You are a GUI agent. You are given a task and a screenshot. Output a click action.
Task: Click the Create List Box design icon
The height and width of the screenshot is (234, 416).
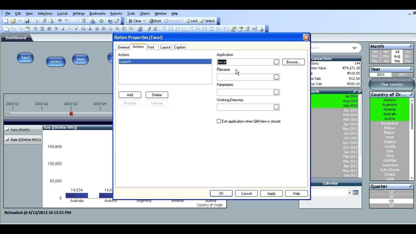click(36, 29)
